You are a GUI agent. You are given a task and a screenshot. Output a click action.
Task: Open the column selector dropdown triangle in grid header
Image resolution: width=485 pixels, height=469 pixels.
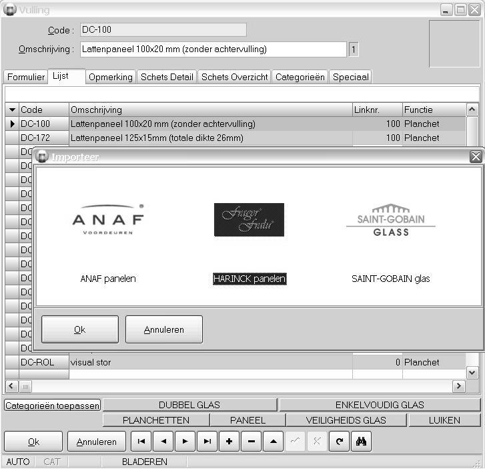pos(12,110)
